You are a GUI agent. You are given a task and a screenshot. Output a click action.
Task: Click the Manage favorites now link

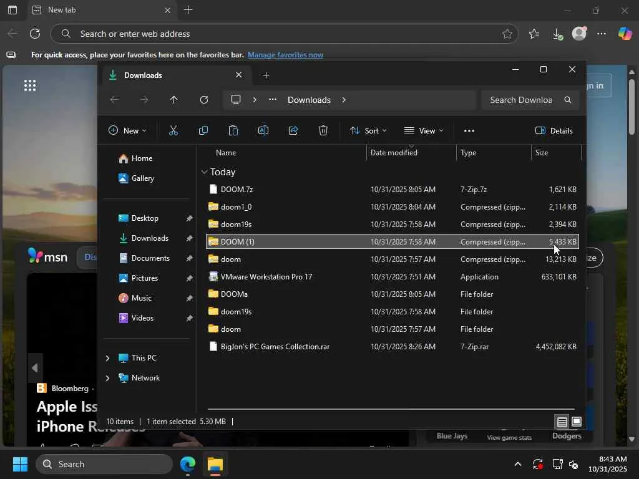click(x=285, y=55)
